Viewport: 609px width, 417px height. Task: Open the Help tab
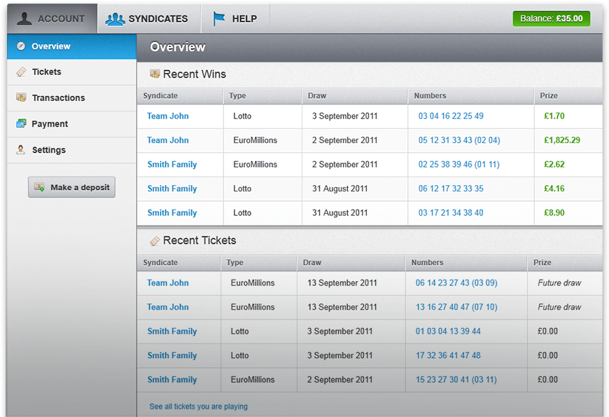(x=235, y=19)
